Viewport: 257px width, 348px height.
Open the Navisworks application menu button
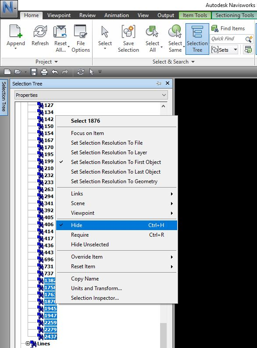tap(9, 8)
